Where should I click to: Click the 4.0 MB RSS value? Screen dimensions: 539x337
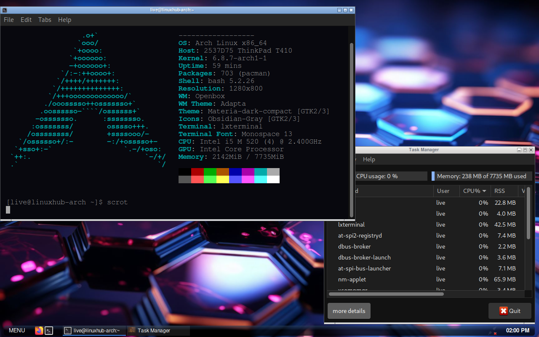tap(507, 214)
